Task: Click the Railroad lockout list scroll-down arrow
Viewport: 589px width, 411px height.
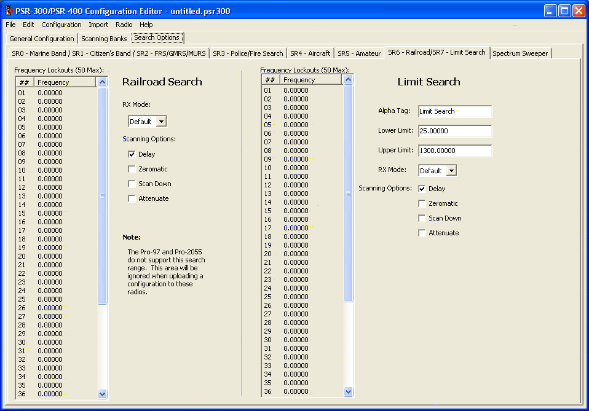Action: [103, 394]
